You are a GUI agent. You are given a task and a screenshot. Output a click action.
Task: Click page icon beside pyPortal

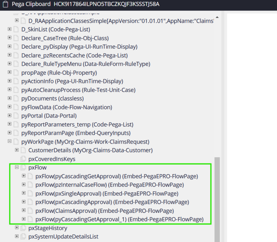[x=16, y=116]
